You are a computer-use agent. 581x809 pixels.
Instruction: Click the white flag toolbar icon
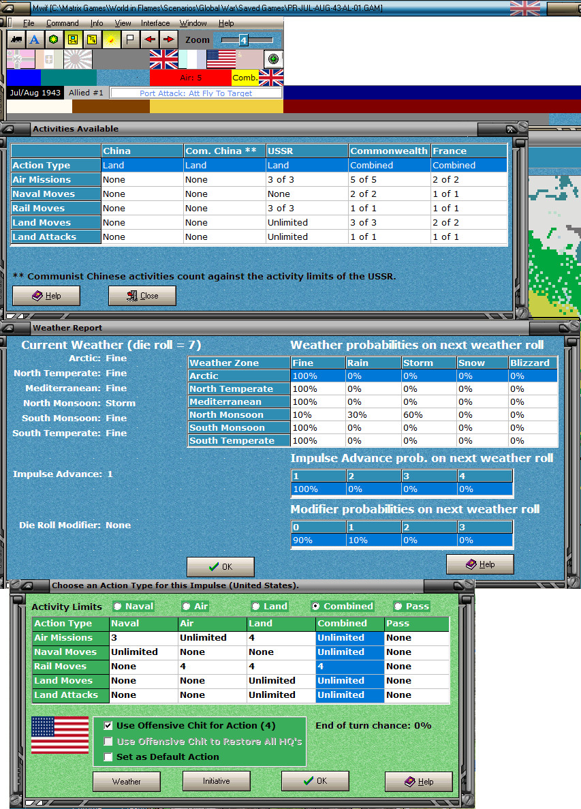pos(130,40)
